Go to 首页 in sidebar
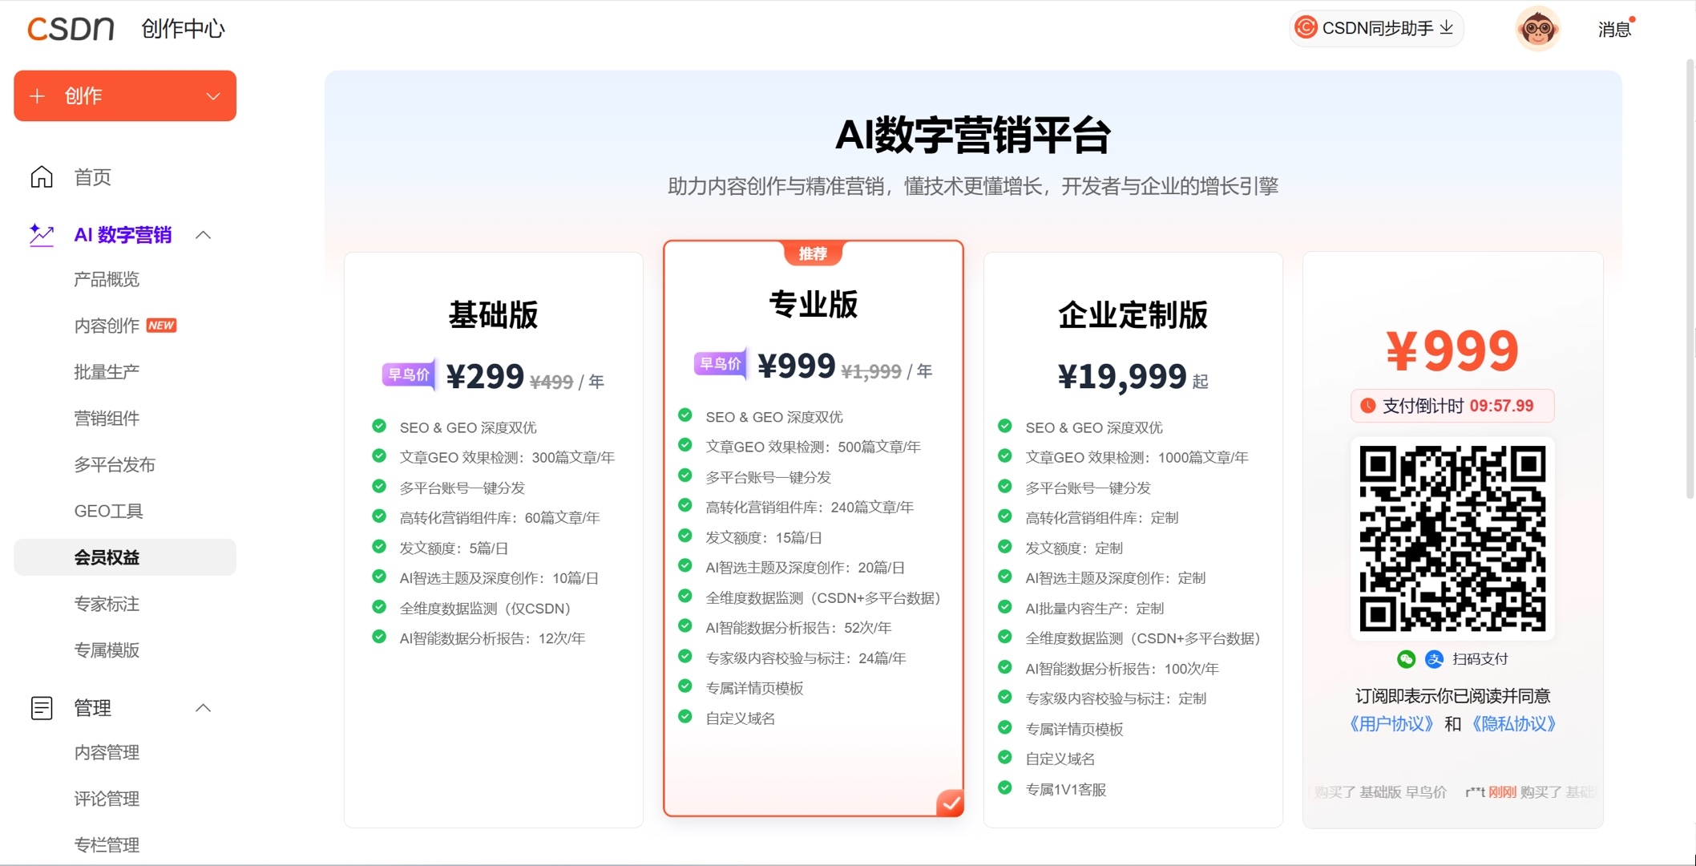Viewport: 1696px width, 866px height. [93, 177]
